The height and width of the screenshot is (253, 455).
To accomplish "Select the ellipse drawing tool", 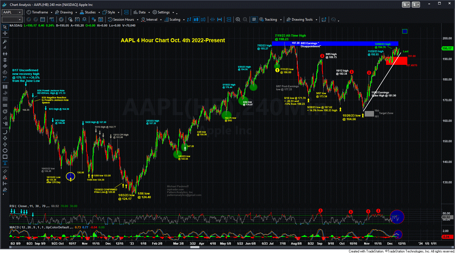I will pos(5,150).
